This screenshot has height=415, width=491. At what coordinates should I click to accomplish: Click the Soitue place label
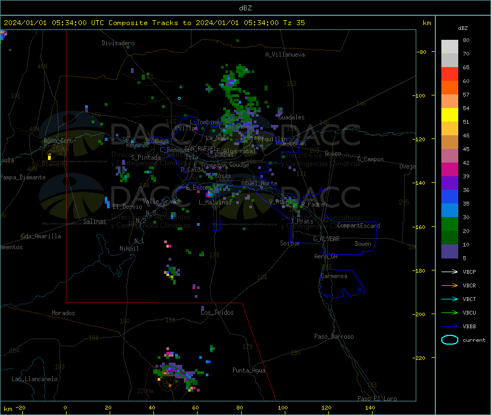pyautogui.click(x=290, y=243)
